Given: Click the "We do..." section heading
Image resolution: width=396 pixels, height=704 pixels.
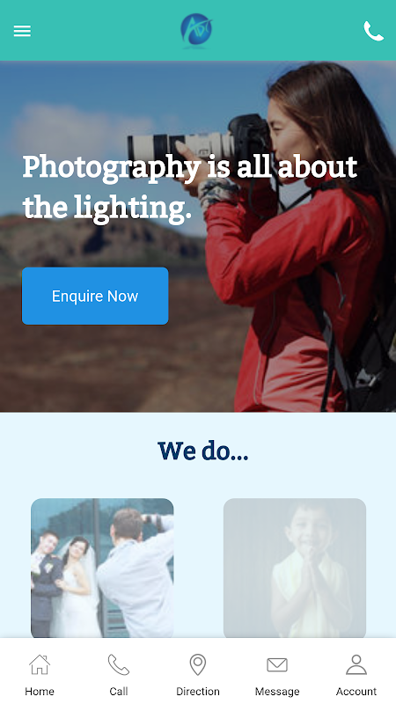Looking at the screenshot, I should point(203,451).
